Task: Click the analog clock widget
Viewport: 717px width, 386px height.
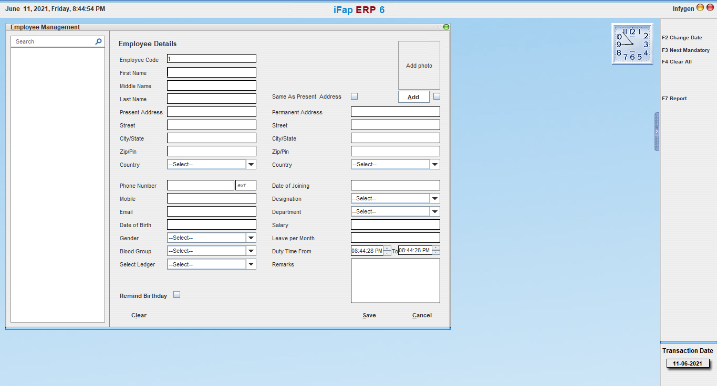Action: [632, 44]
